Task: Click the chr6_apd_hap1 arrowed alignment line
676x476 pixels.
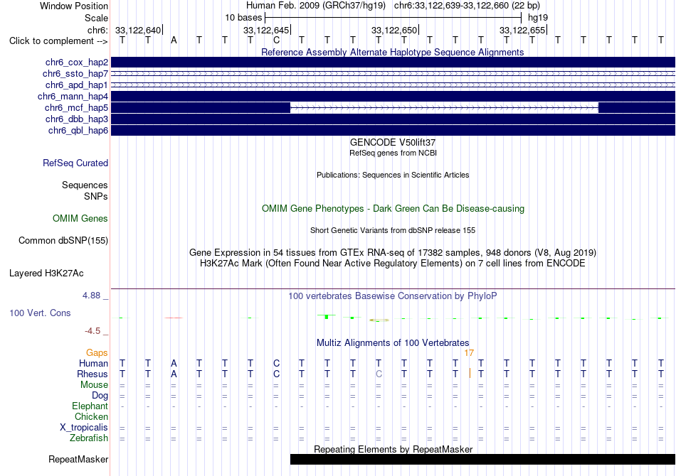Action: 393,85
